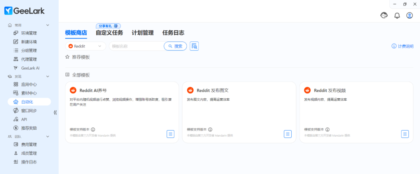Viewport: 420px width, 174px height.
Task: Switch to 自定义任务 tab
Action: (109, 33)
